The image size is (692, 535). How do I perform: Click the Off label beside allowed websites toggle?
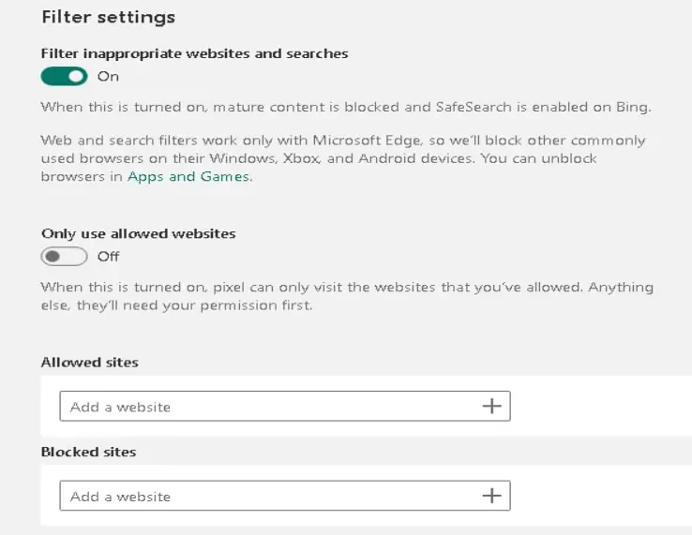(109, 256)
